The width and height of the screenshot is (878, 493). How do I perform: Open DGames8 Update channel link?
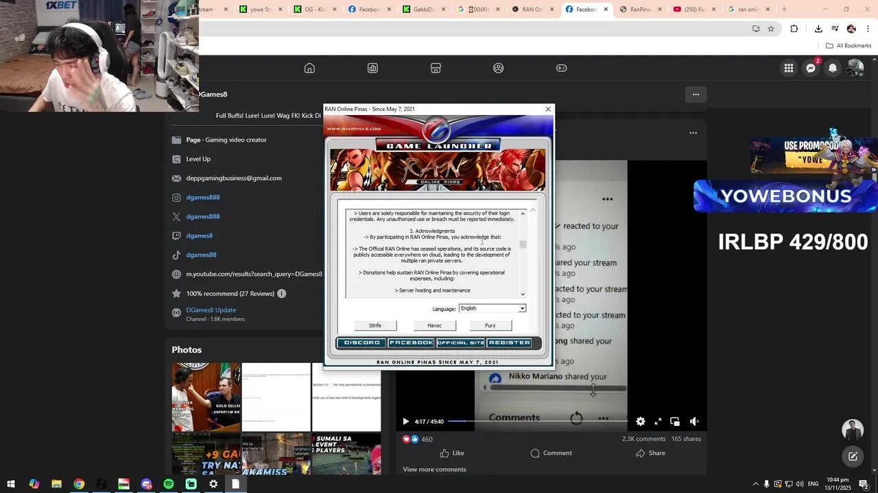[211, 309]
